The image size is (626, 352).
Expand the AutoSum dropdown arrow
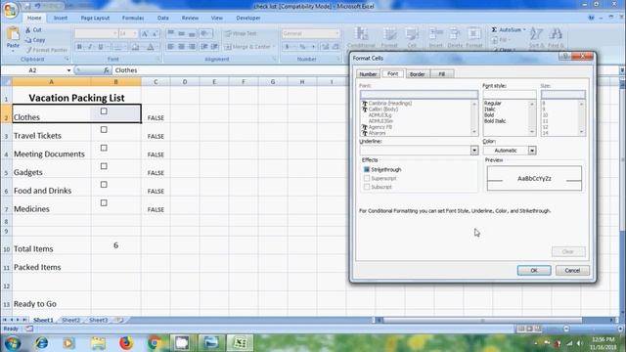pos(524,30)
